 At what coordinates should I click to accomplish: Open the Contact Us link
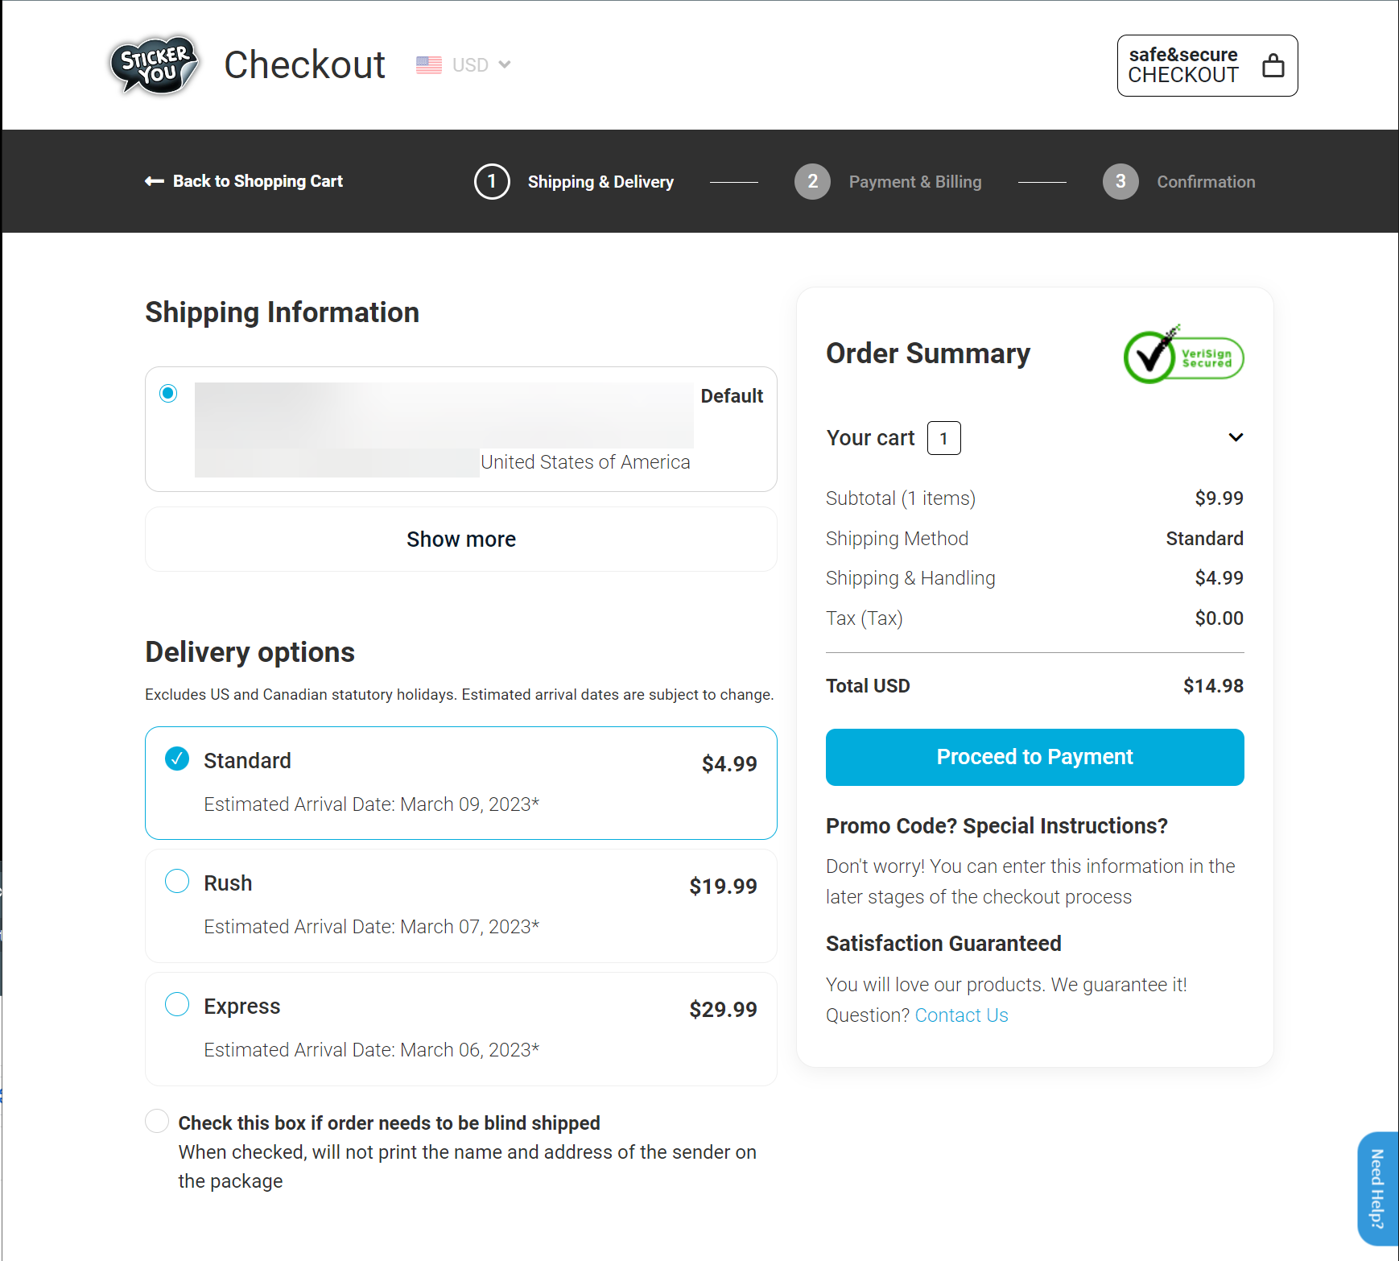[x=961, y=1015]
